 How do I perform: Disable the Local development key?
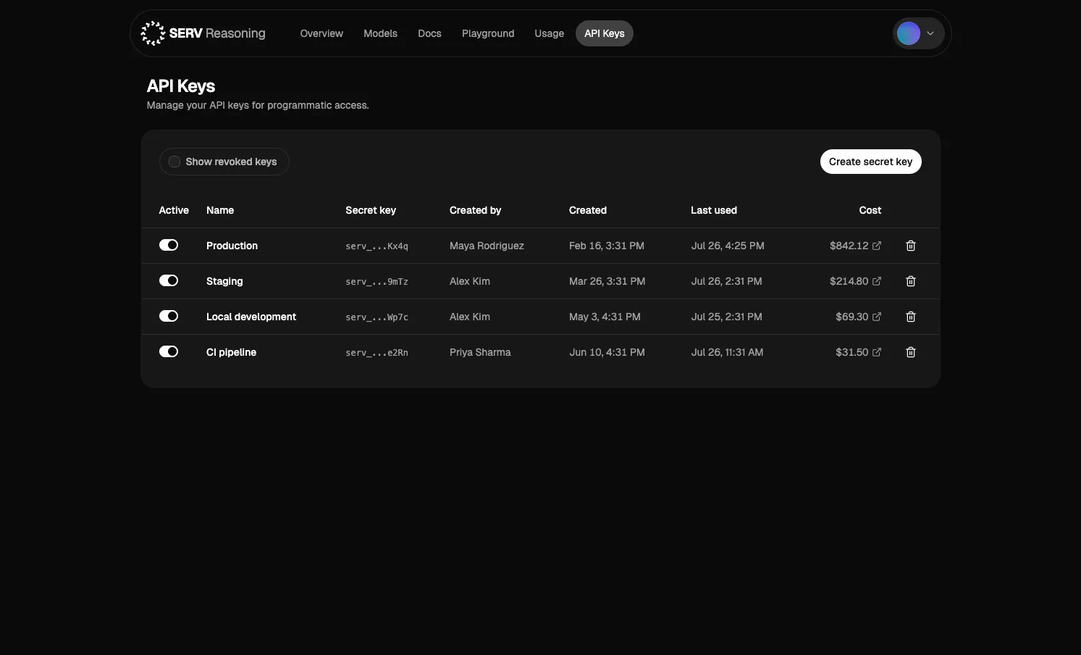point(169,316)
